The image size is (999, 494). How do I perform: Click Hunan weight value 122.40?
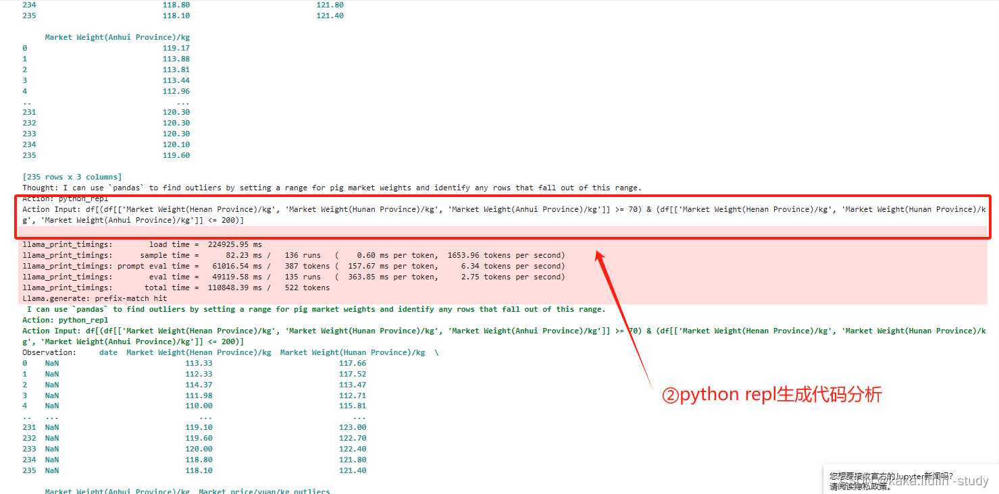[x=353, y=449]
